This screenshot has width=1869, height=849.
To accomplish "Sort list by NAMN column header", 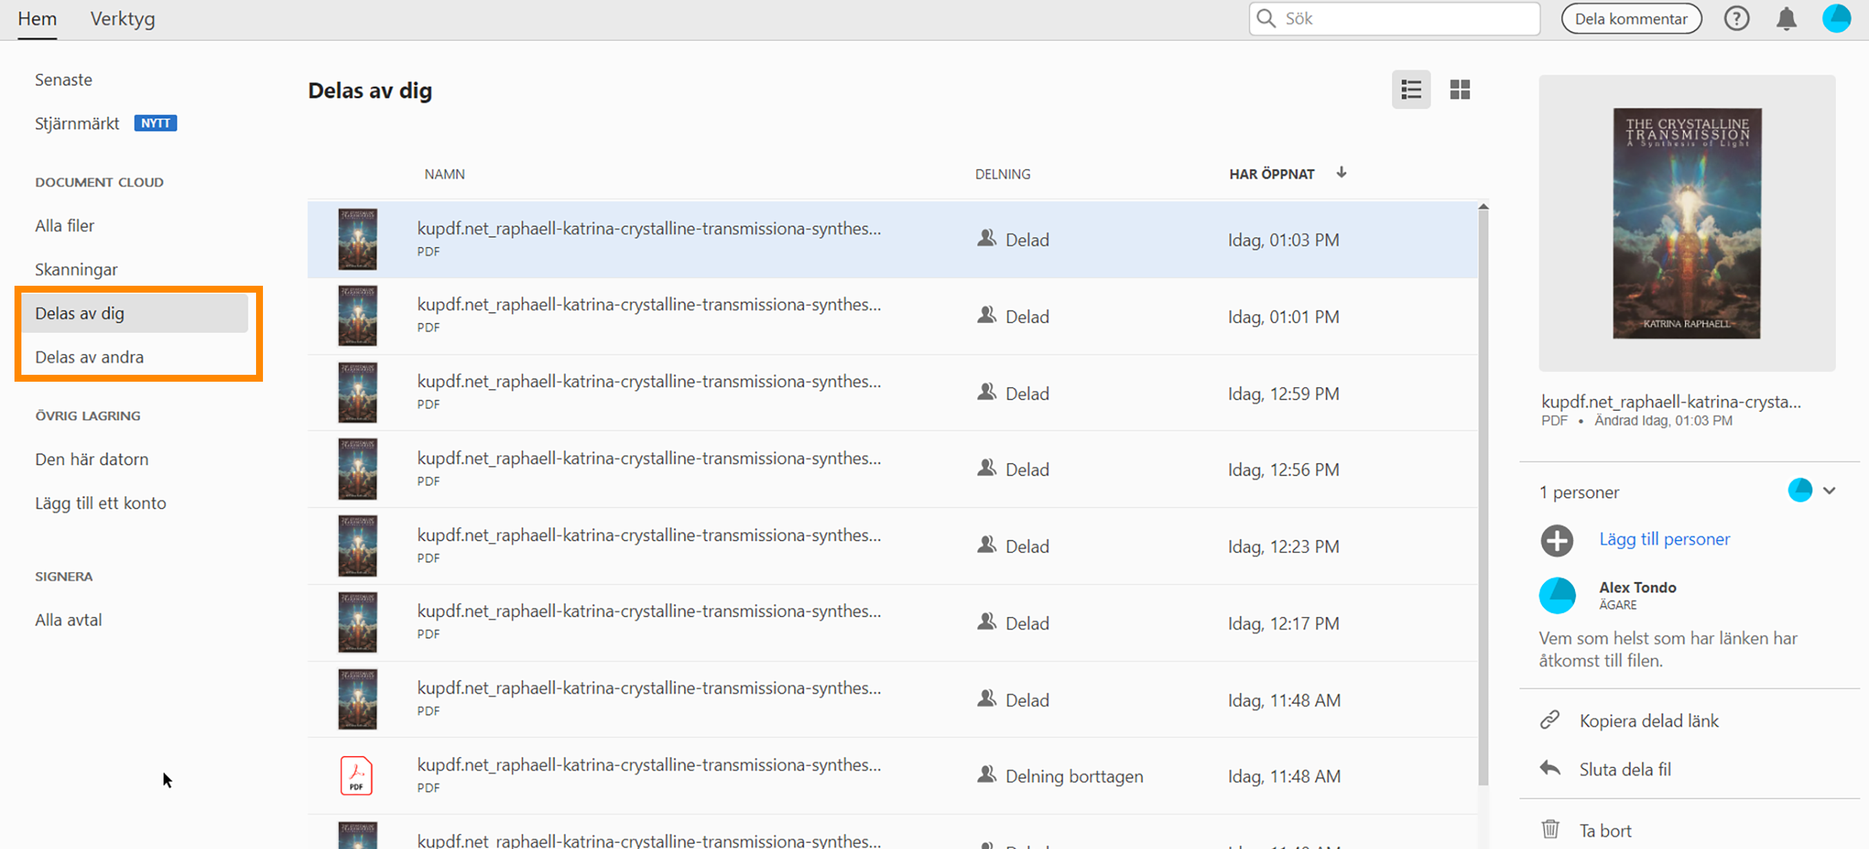I will pyautogui.click(x=444, y=174).
